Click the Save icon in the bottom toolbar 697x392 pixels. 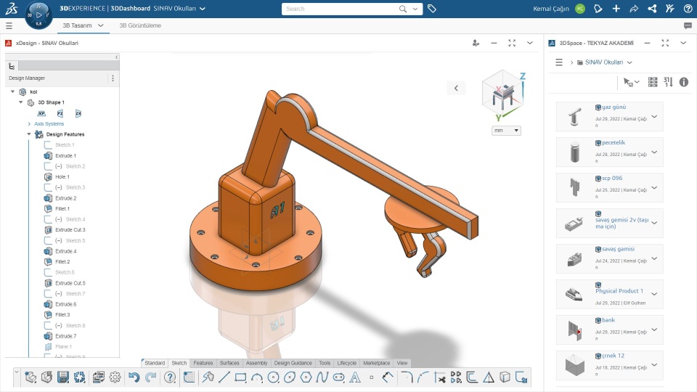click(63, 377)
